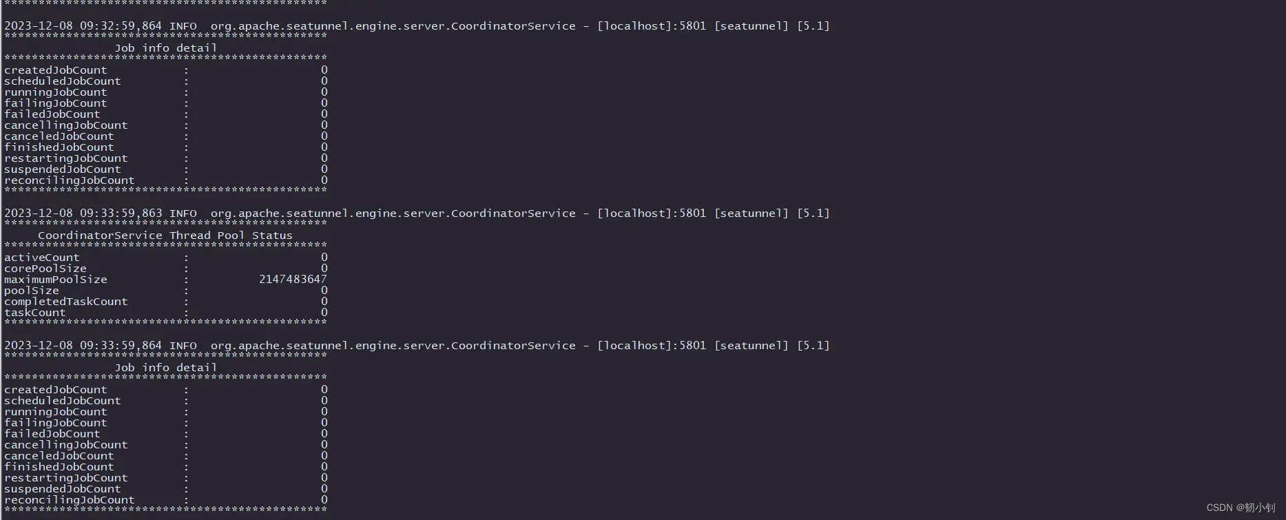Click 'suspendedJobCount' label in the upper block
The width and height of the screenshot is (1286, 520).
point(63,169)
